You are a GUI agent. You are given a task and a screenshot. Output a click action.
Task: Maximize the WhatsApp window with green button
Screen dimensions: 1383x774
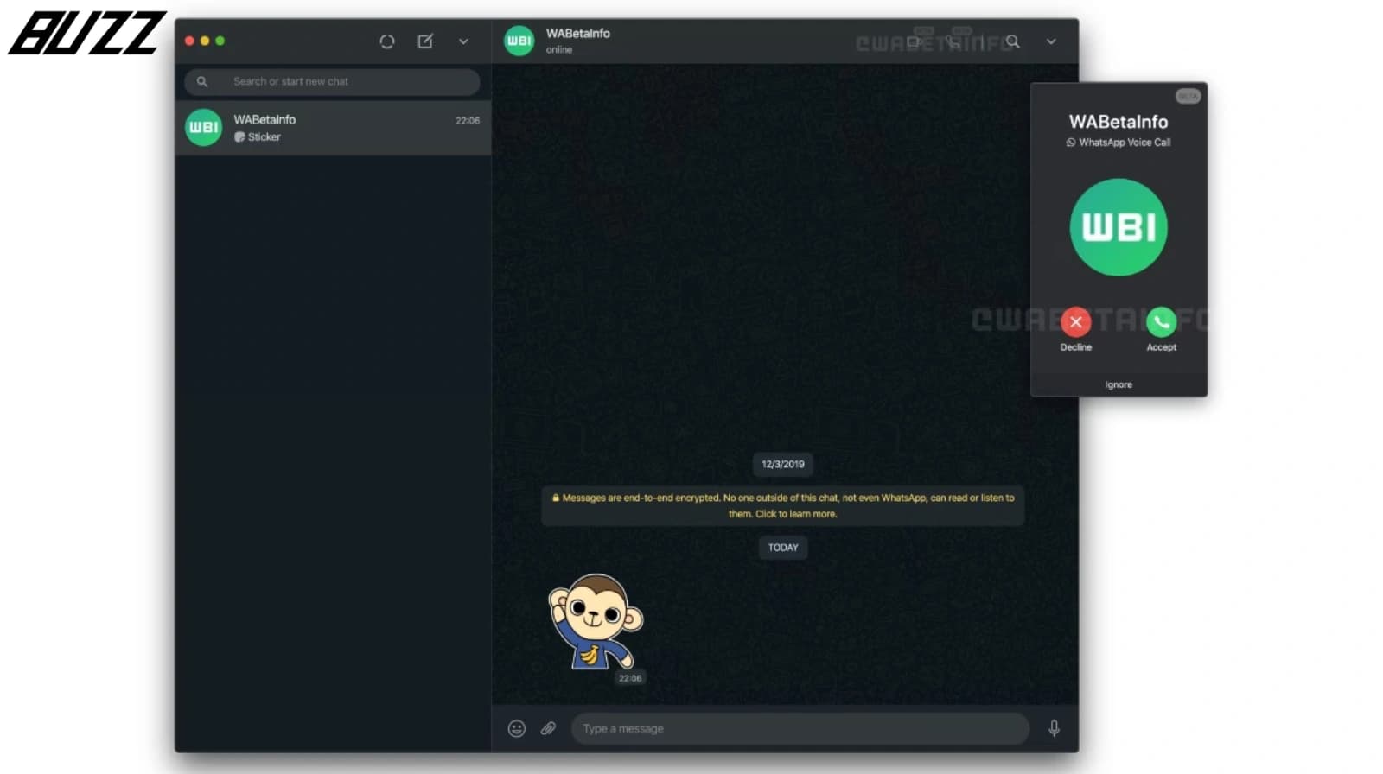[220, 41]
